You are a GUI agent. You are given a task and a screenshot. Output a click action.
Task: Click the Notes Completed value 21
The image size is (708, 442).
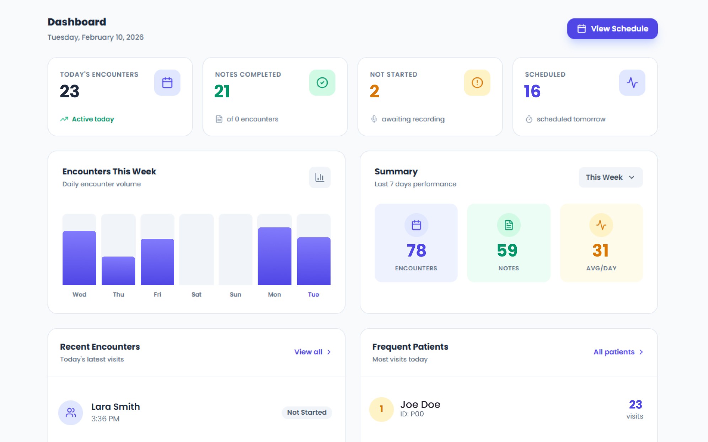pyautogui.click(x=222, y=91)
